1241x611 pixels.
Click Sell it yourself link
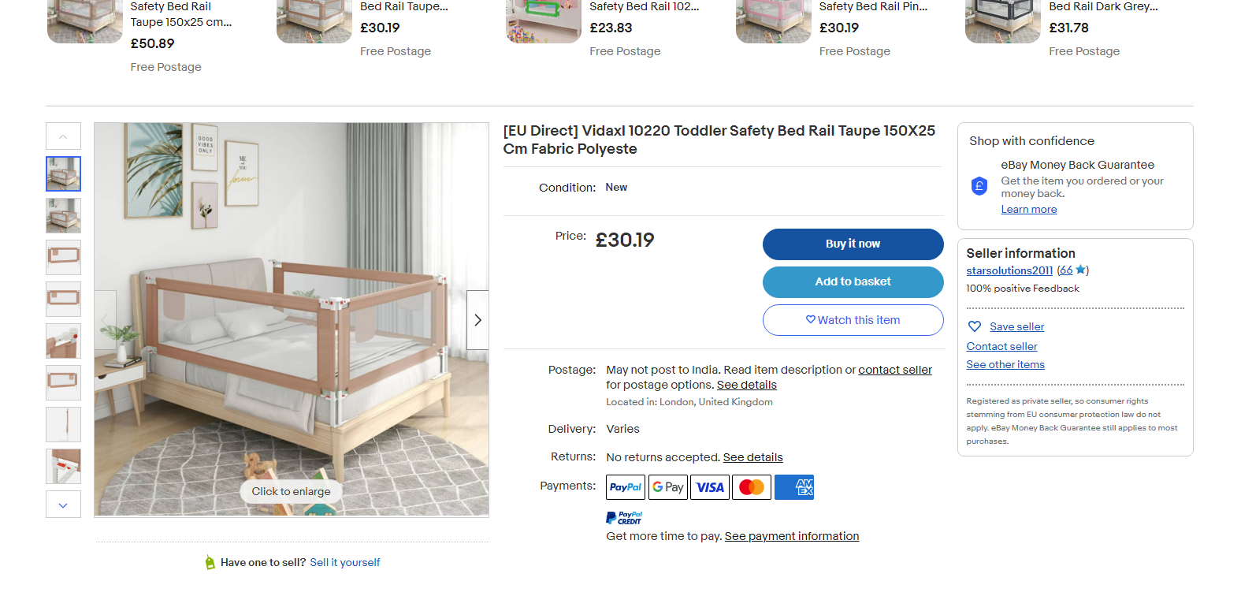[x=345, y=562]
